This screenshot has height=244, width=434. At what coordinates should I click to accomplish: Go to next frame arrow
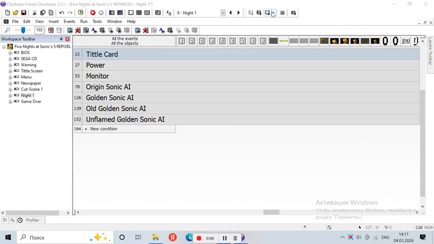(x=239, y=13)
